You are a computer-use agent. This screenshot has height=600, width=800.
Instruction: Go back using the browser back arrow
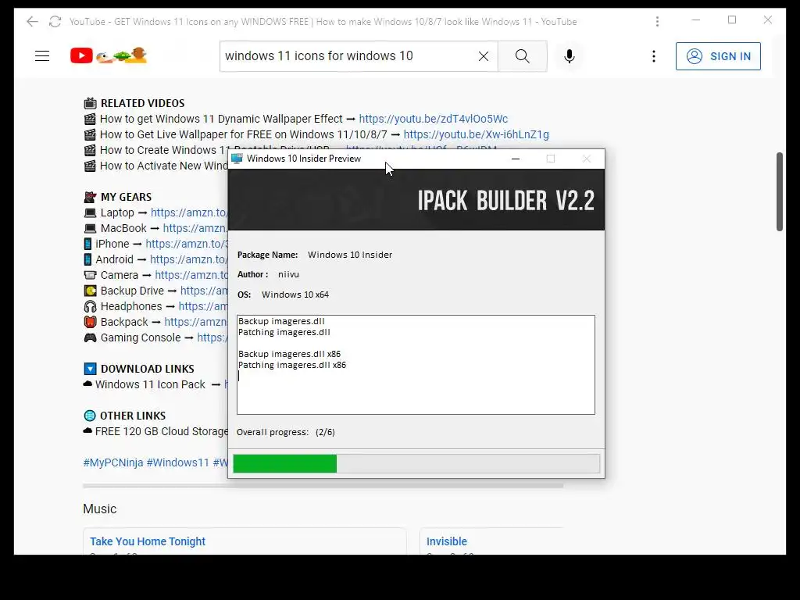coord(32,21)
